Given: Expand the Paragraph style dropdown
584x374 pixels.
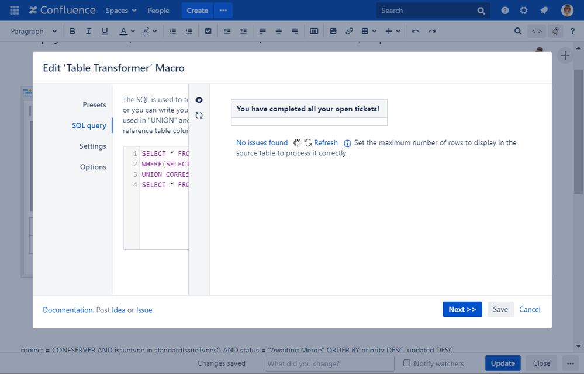Looking at the screenshot, I should [33, 32].
